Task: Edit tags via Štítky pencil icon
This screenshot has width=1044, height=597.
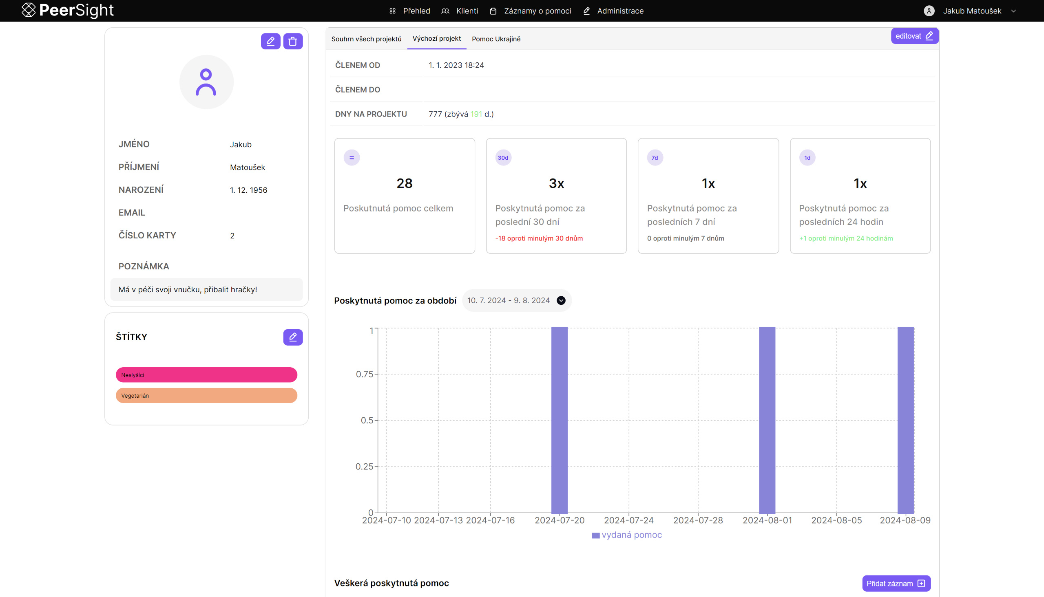Action: (292, 337)
